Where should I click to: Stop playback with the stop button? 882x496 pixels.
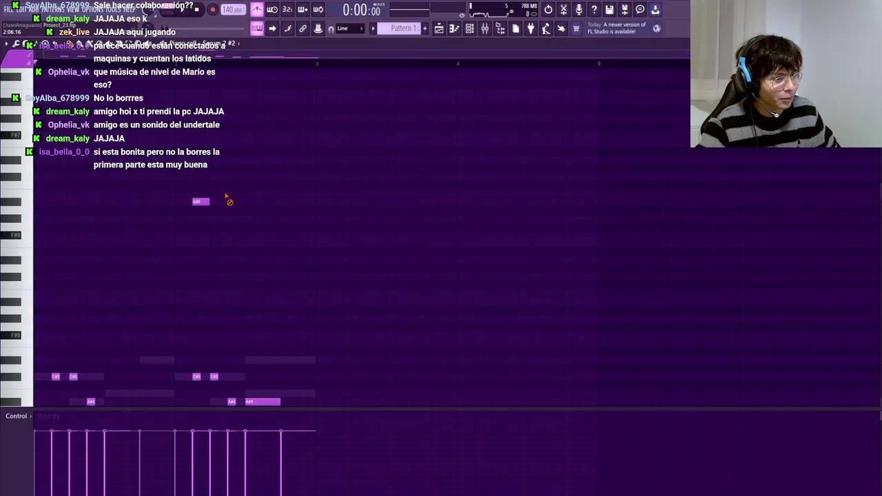[x=196, y=10]
